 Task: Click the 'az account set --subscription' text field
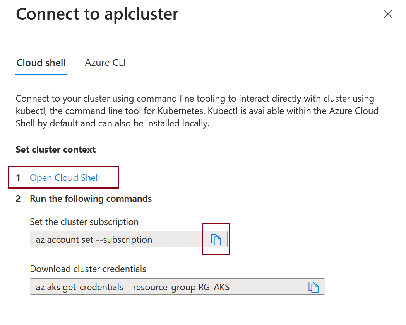[116, 239]
